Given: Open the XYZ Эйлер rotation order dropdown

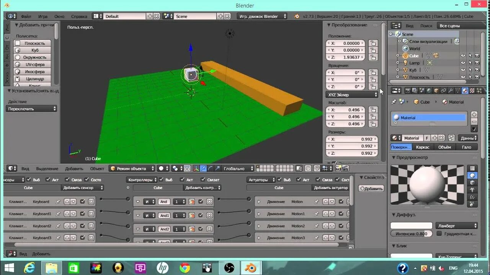Looking at the screenshot, I should (351, 94).
